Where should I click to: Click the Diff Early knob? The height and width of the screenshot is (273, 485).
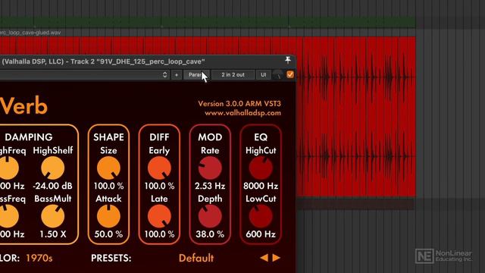(159, 168)
